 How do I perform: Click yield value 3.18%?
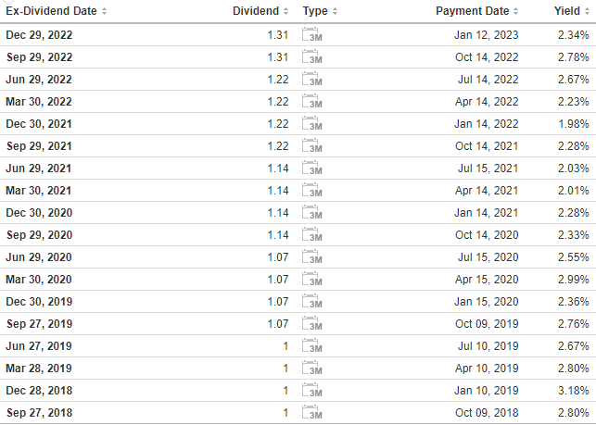[x=574, y=391]
